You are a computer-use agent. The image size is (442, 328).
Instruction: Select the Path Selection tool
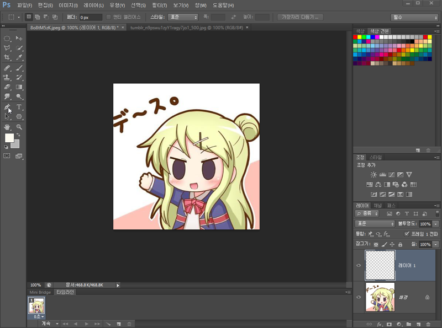7,116
